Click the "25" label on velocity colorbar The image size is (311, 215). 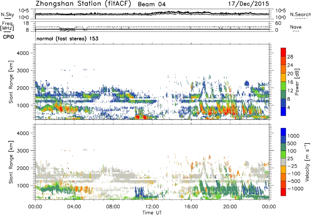[290, 159]
